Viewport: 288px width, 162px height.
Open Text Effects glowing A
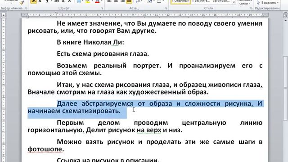click(x=79, y=1)
